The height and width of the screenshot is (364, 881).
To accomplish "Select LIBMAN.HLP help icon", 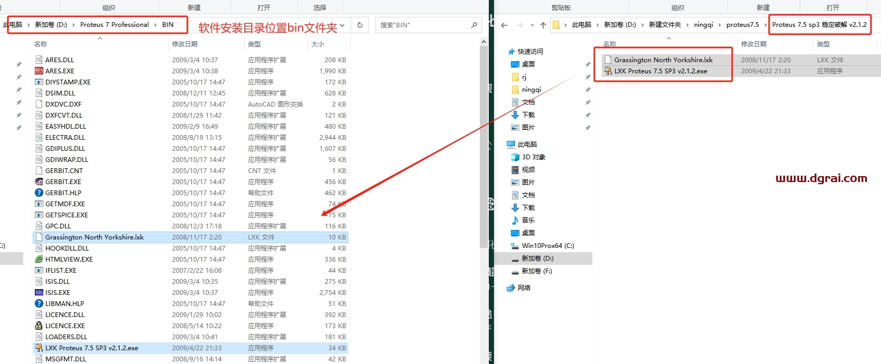I will point(39,303).
